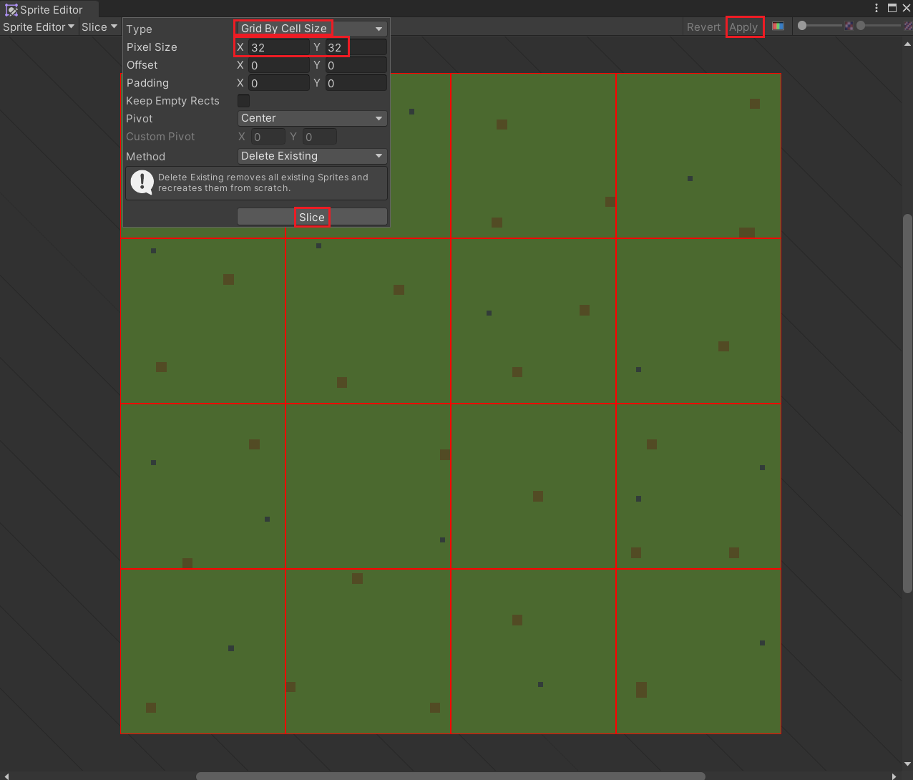
Task: Click the Apply button
Action: (x=743, y=27)
